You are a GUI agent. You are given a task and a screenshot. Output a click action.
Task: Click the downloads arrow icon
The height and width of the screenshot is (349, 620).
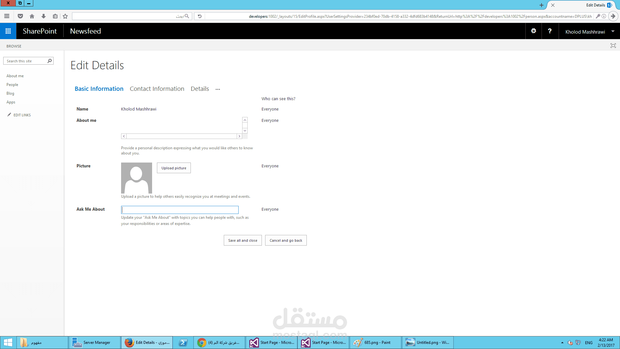point(43,16)
